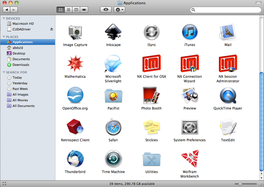
Task: Switch to icon view mode
Action: click(61, 9)
